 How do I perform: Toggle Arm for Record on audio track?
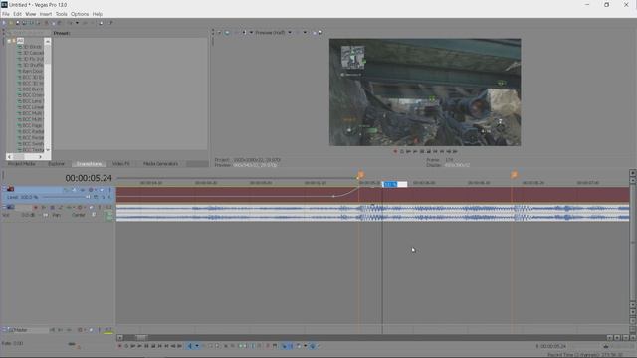coord(36,208)
